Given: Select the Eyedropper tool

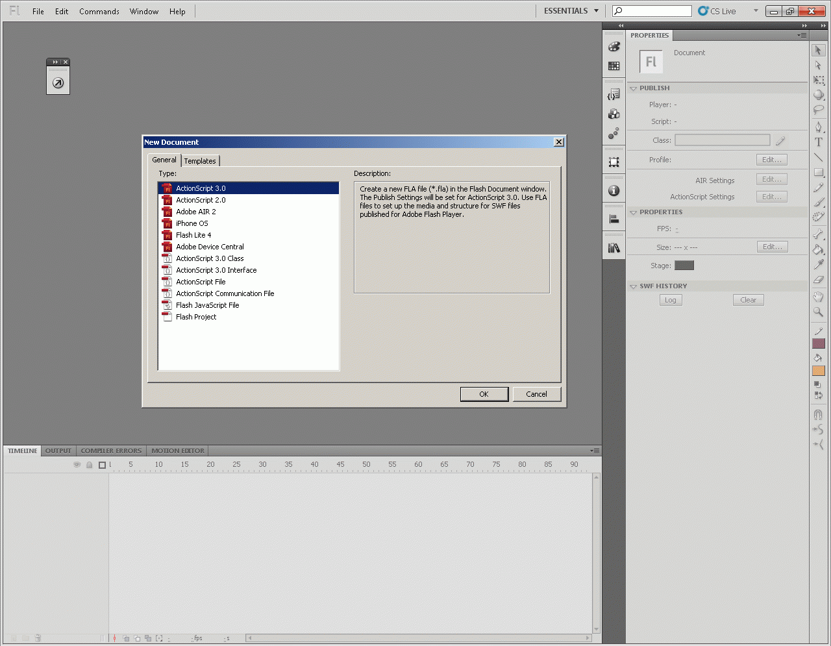Looking at the screenshot, I should 818,264.
